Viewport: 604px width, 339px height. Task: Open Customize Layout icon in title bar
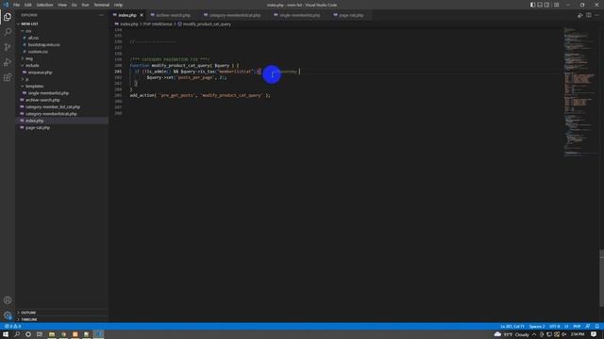(556, 5)
